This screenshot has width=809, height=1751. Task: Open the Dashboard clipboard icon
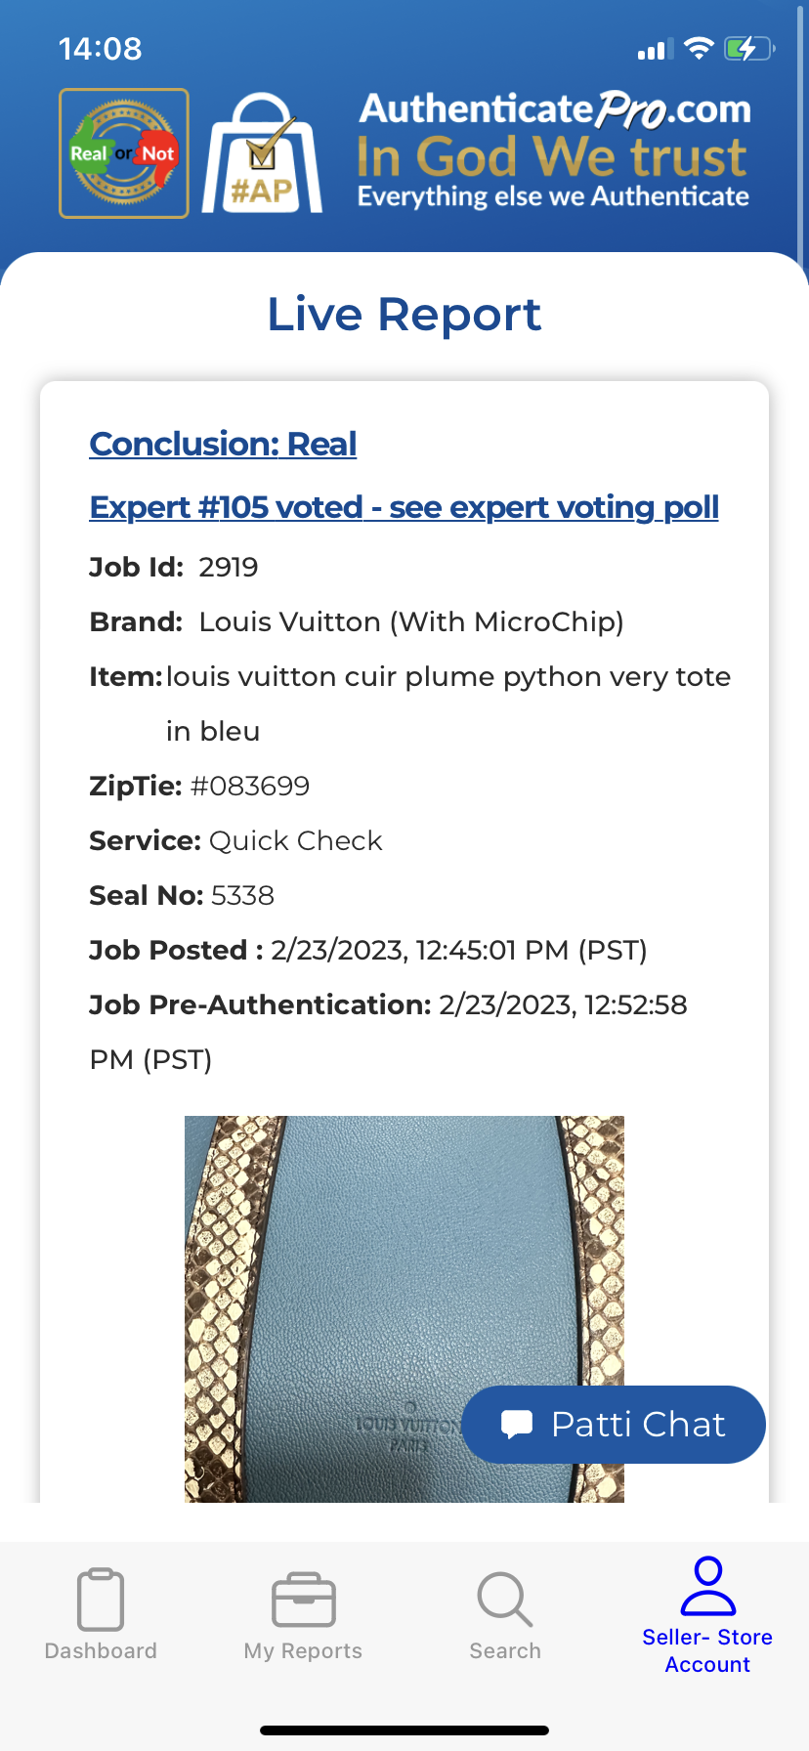[101, 1600]
